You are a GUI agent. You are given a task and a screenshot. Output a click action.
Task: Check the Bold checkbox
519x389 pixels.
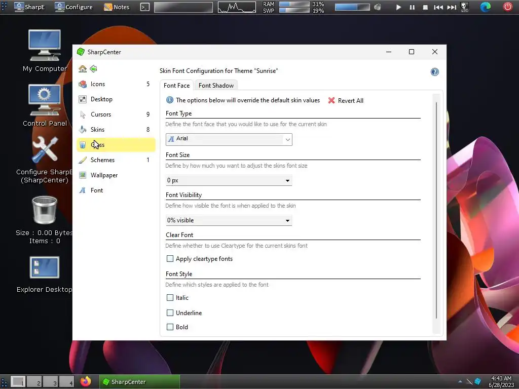(x=170, y=327)
